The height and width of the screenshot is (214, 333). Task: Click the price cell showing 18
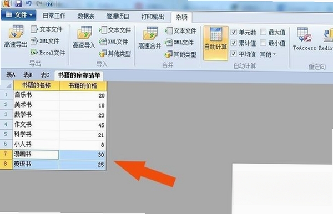83,105
